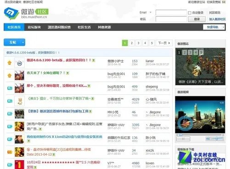Click the Maxthon community logo
This screenshot has width=230, height=169.
26,13
